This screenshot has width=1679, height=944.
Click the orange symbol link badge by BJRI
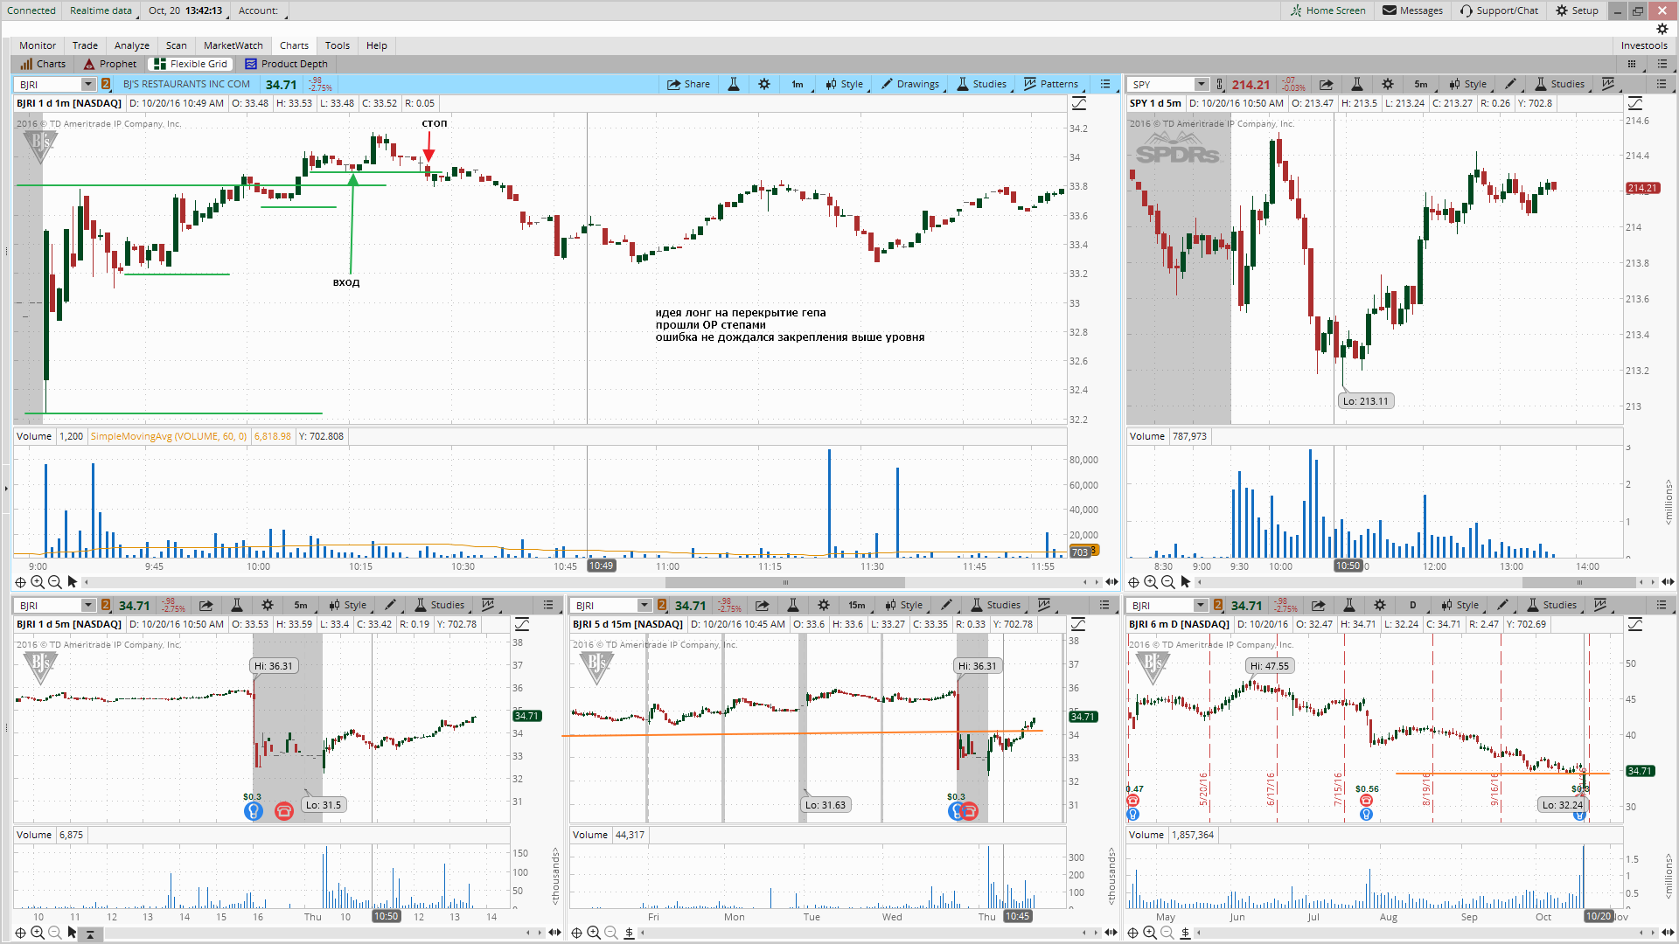click(106, 85)
